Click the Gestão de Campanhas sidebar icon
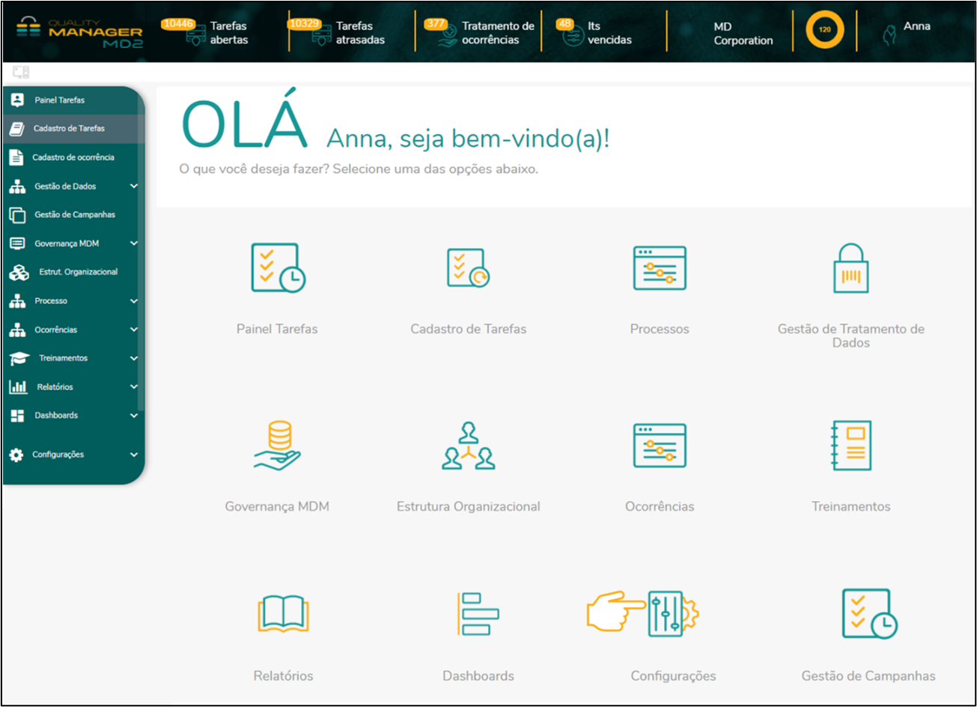The width and height of the screenshot is (977, 707). [17, 215]
